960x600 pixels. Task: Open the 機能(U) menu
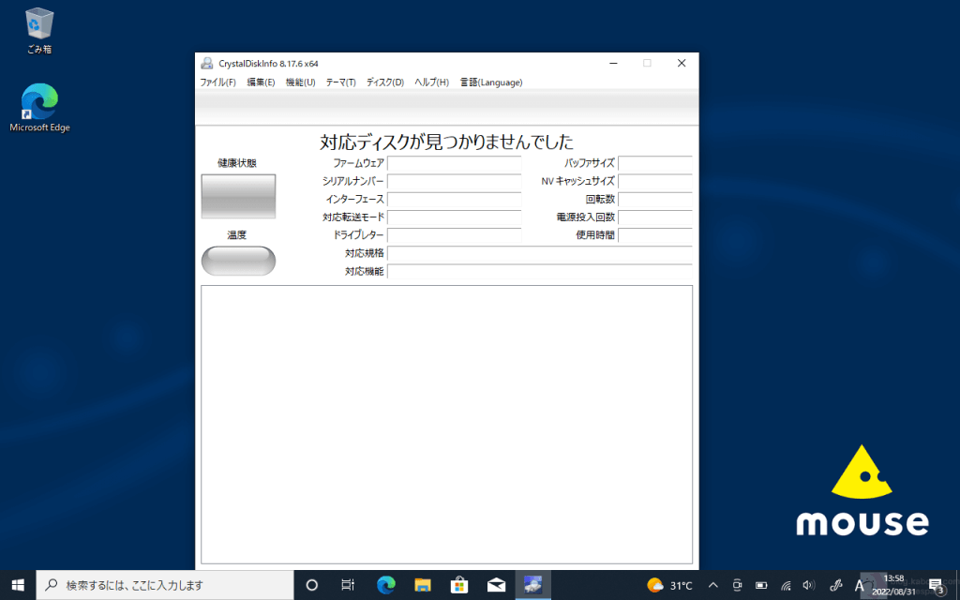click(300, 82)
